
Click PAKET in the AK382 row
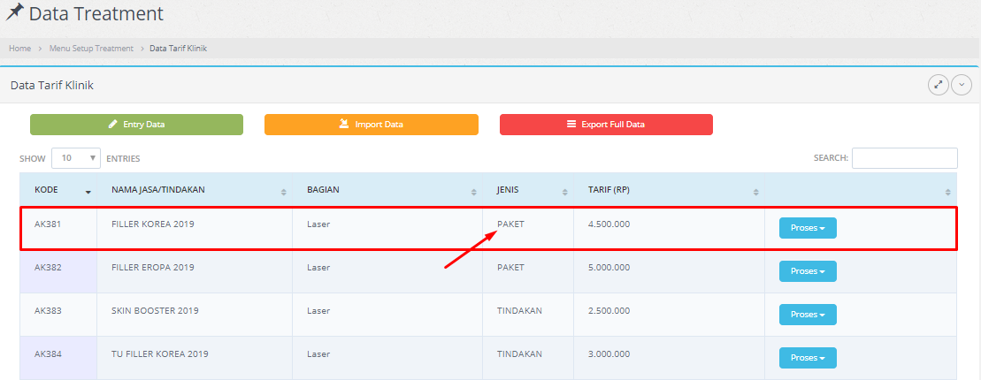(x=510, y=267)
